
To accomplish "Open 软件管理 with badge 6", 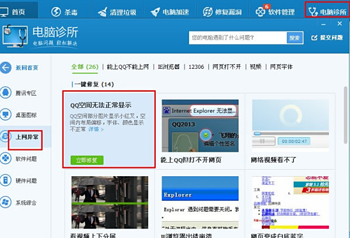I will [x=275, y=12].
